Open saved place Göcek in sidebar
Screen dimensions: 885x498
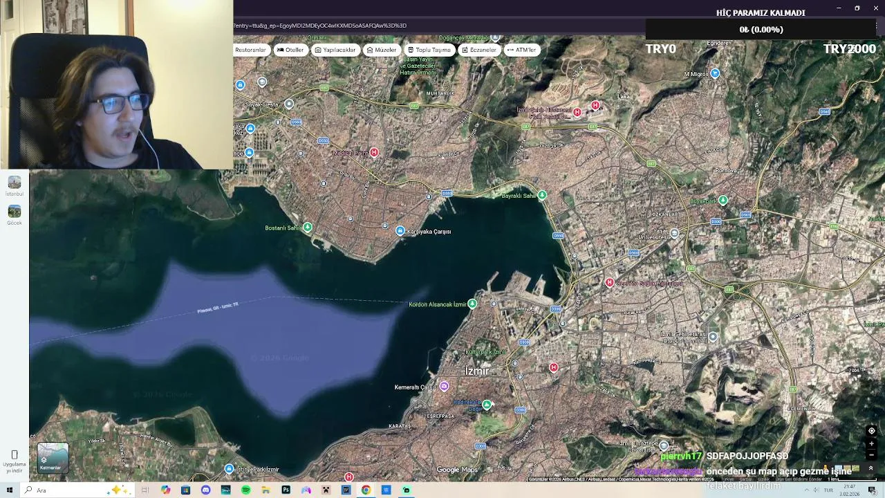tap(15, 215)
